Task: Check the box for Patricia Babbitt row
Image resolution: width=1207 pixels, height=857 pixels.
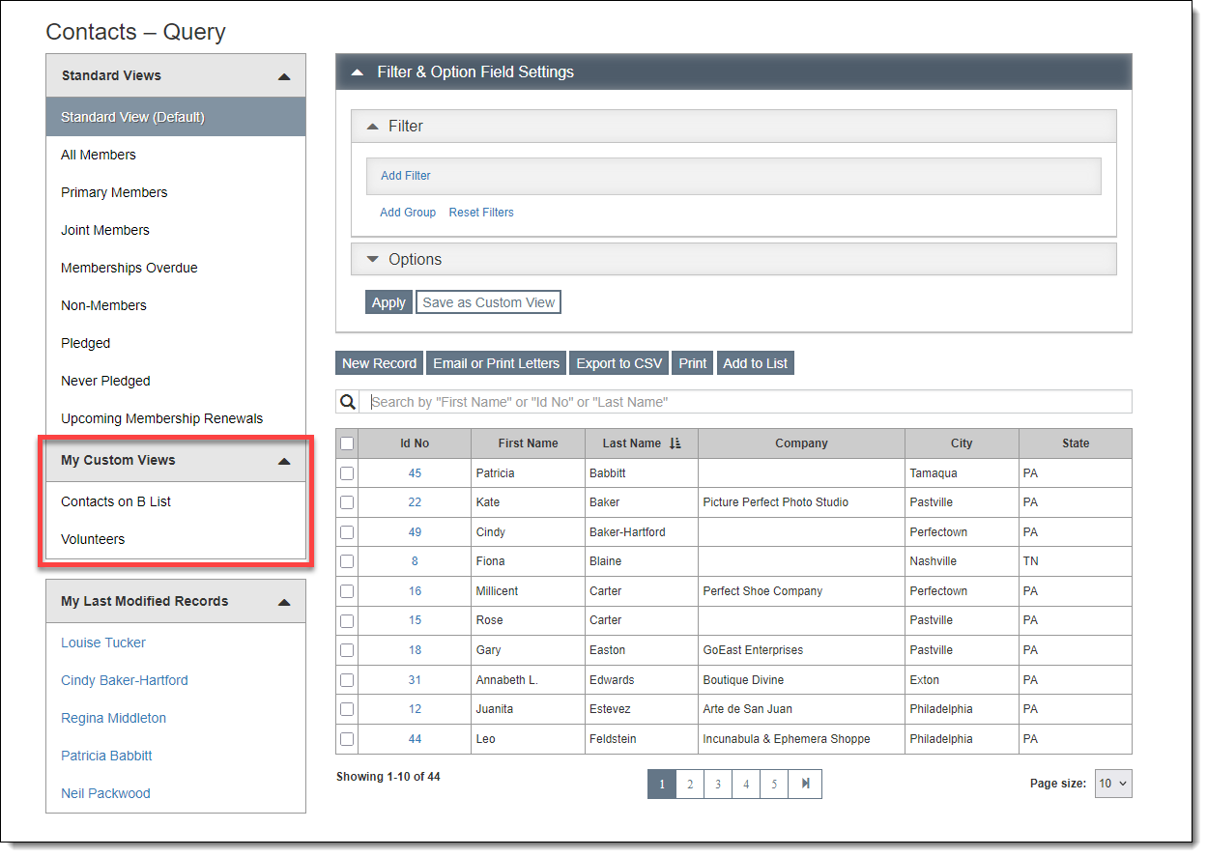Action: pyautogui.click(x=347, y=473)
